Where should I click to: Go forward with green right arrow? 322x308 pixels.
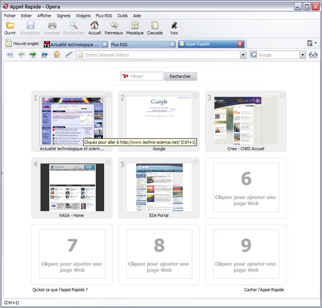point(33,55)
